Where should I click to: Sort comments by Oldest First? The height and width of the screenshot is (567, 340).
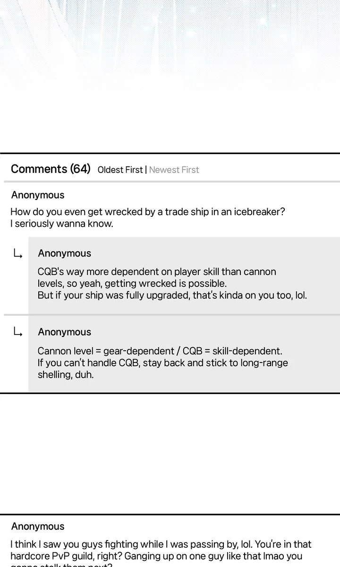click(120, 170)
